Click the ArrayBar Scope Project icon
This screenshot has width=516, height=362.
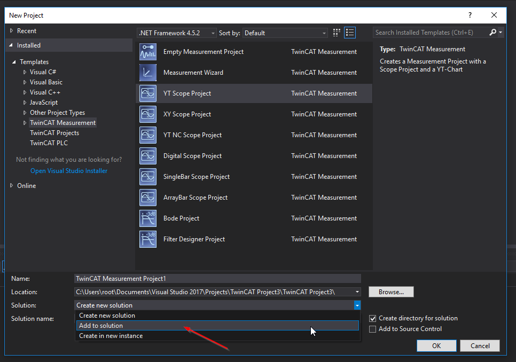(x=148, y=197)
